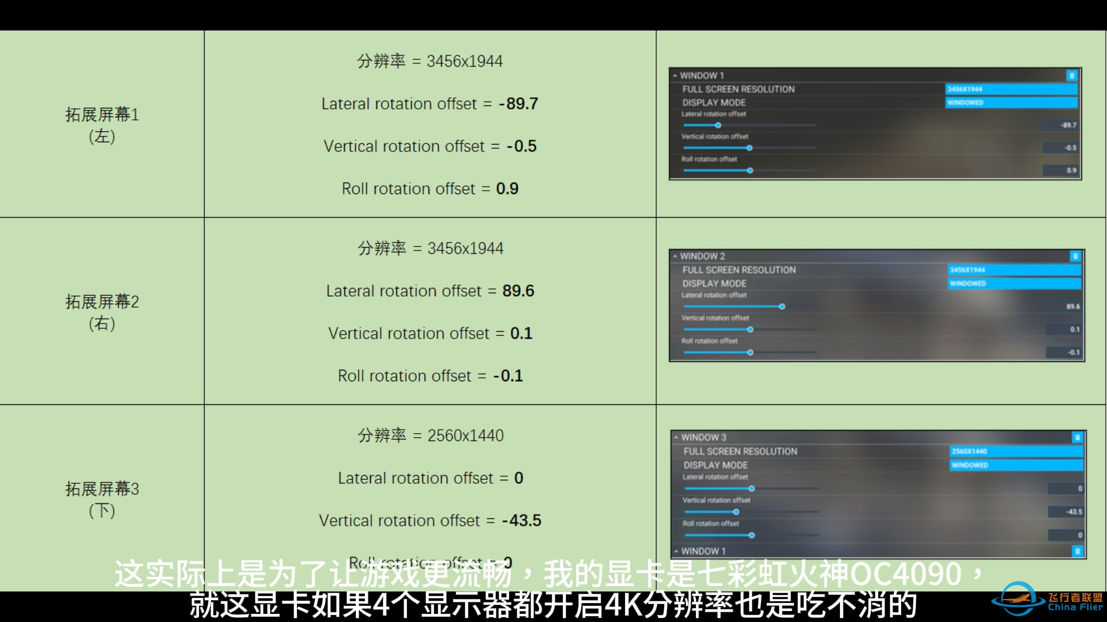Screen dimensions: 1107x622
Task: Click the text 'Roll rotation offset = 0.9'
Action: click(x=430, y=189)
